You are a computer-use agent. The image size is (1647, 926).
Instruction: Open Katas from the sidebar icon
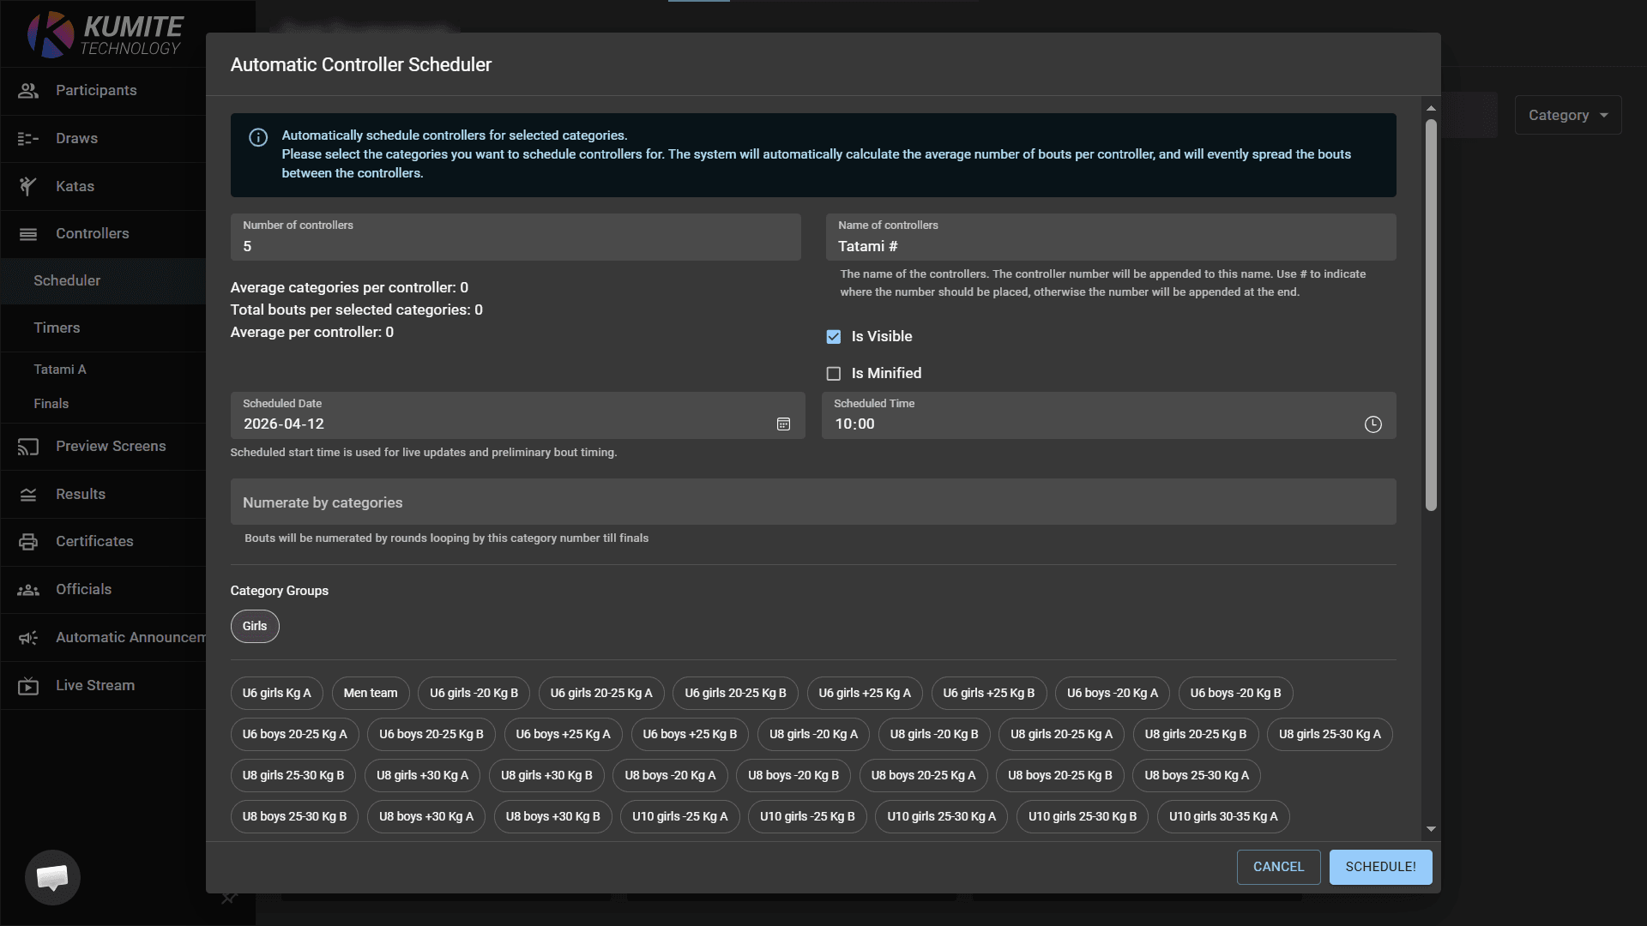(28, 186)
